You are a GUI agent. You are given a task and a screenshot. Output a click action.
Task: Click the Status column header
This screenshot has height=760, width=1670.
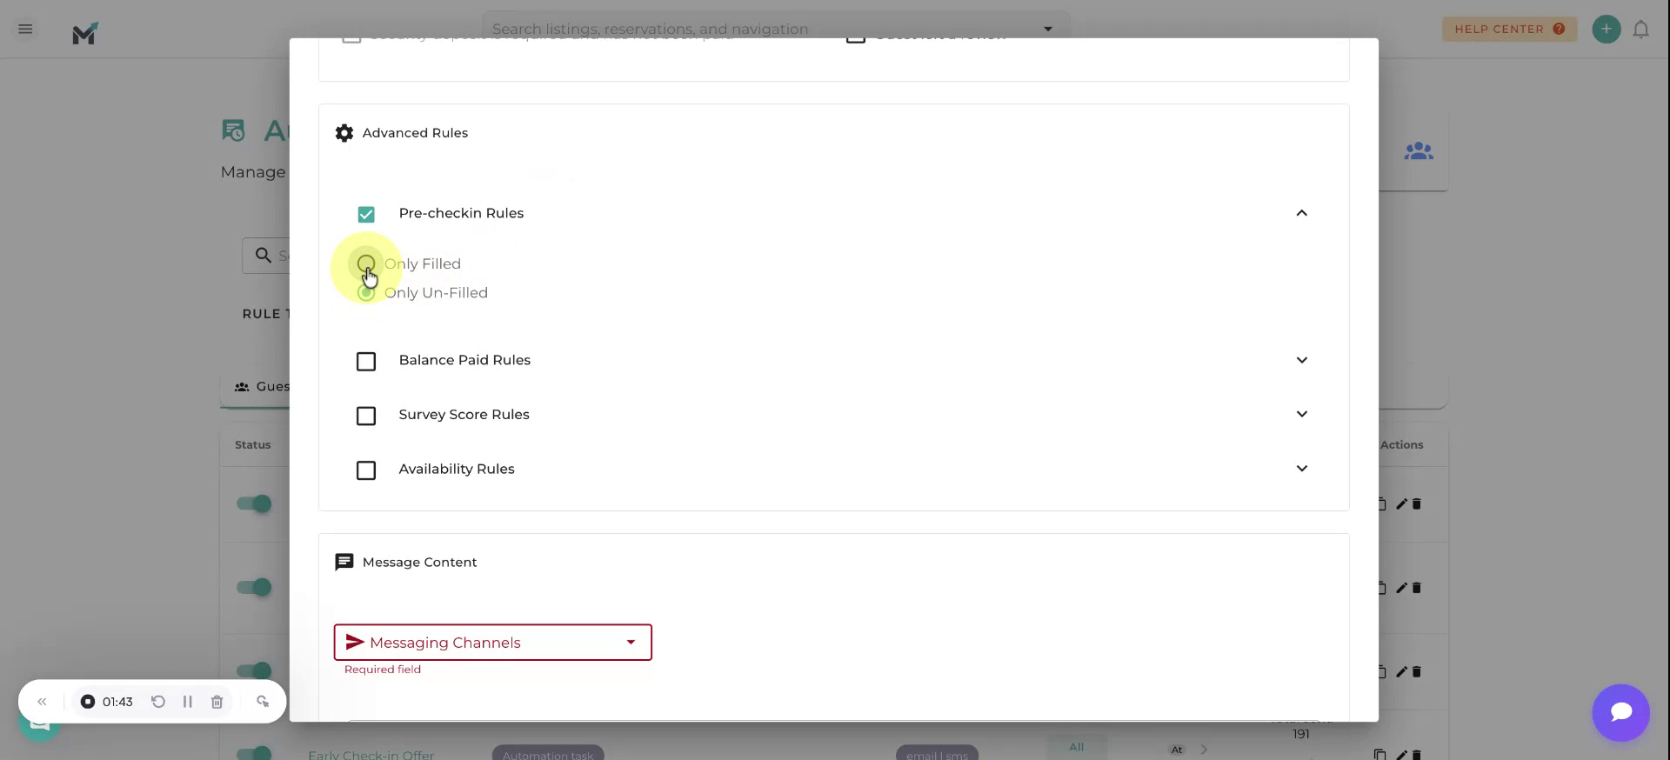(253, 445)
